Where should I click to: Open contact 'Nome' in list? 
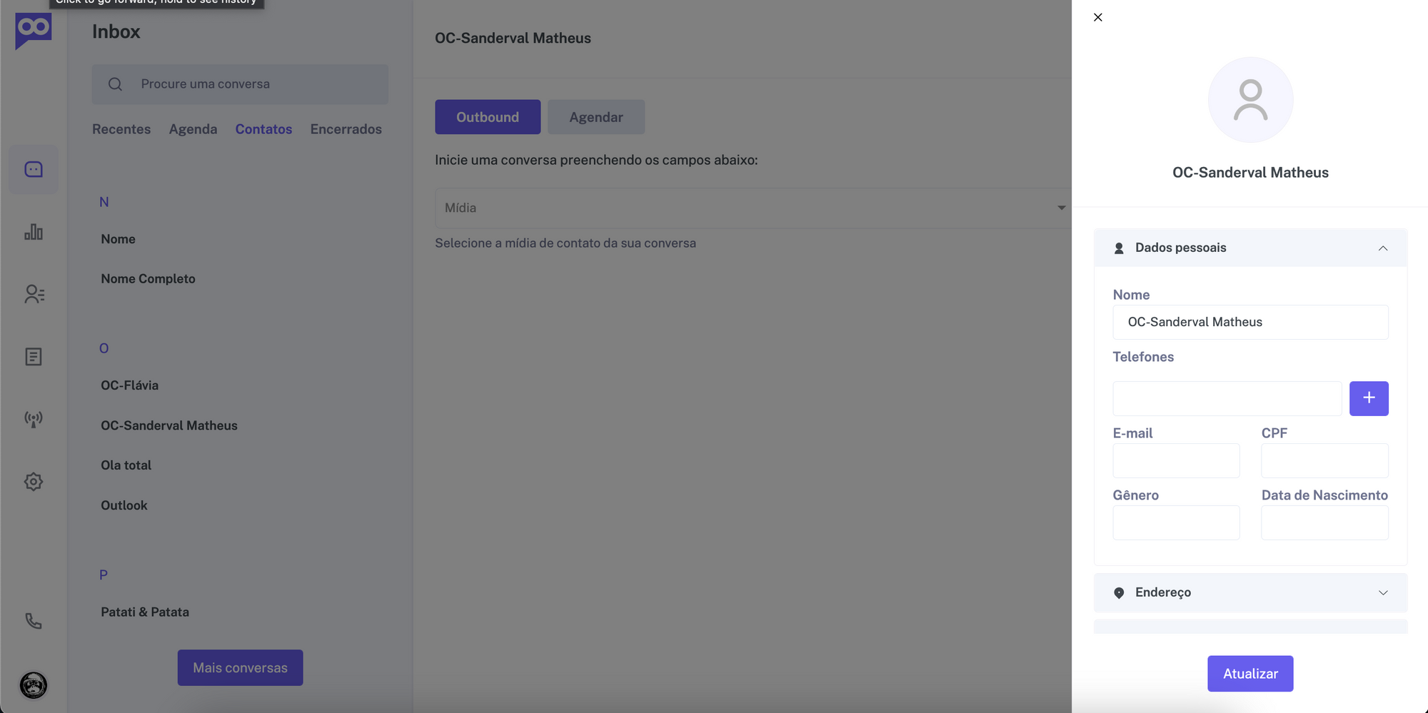click(x=118, y=239)
